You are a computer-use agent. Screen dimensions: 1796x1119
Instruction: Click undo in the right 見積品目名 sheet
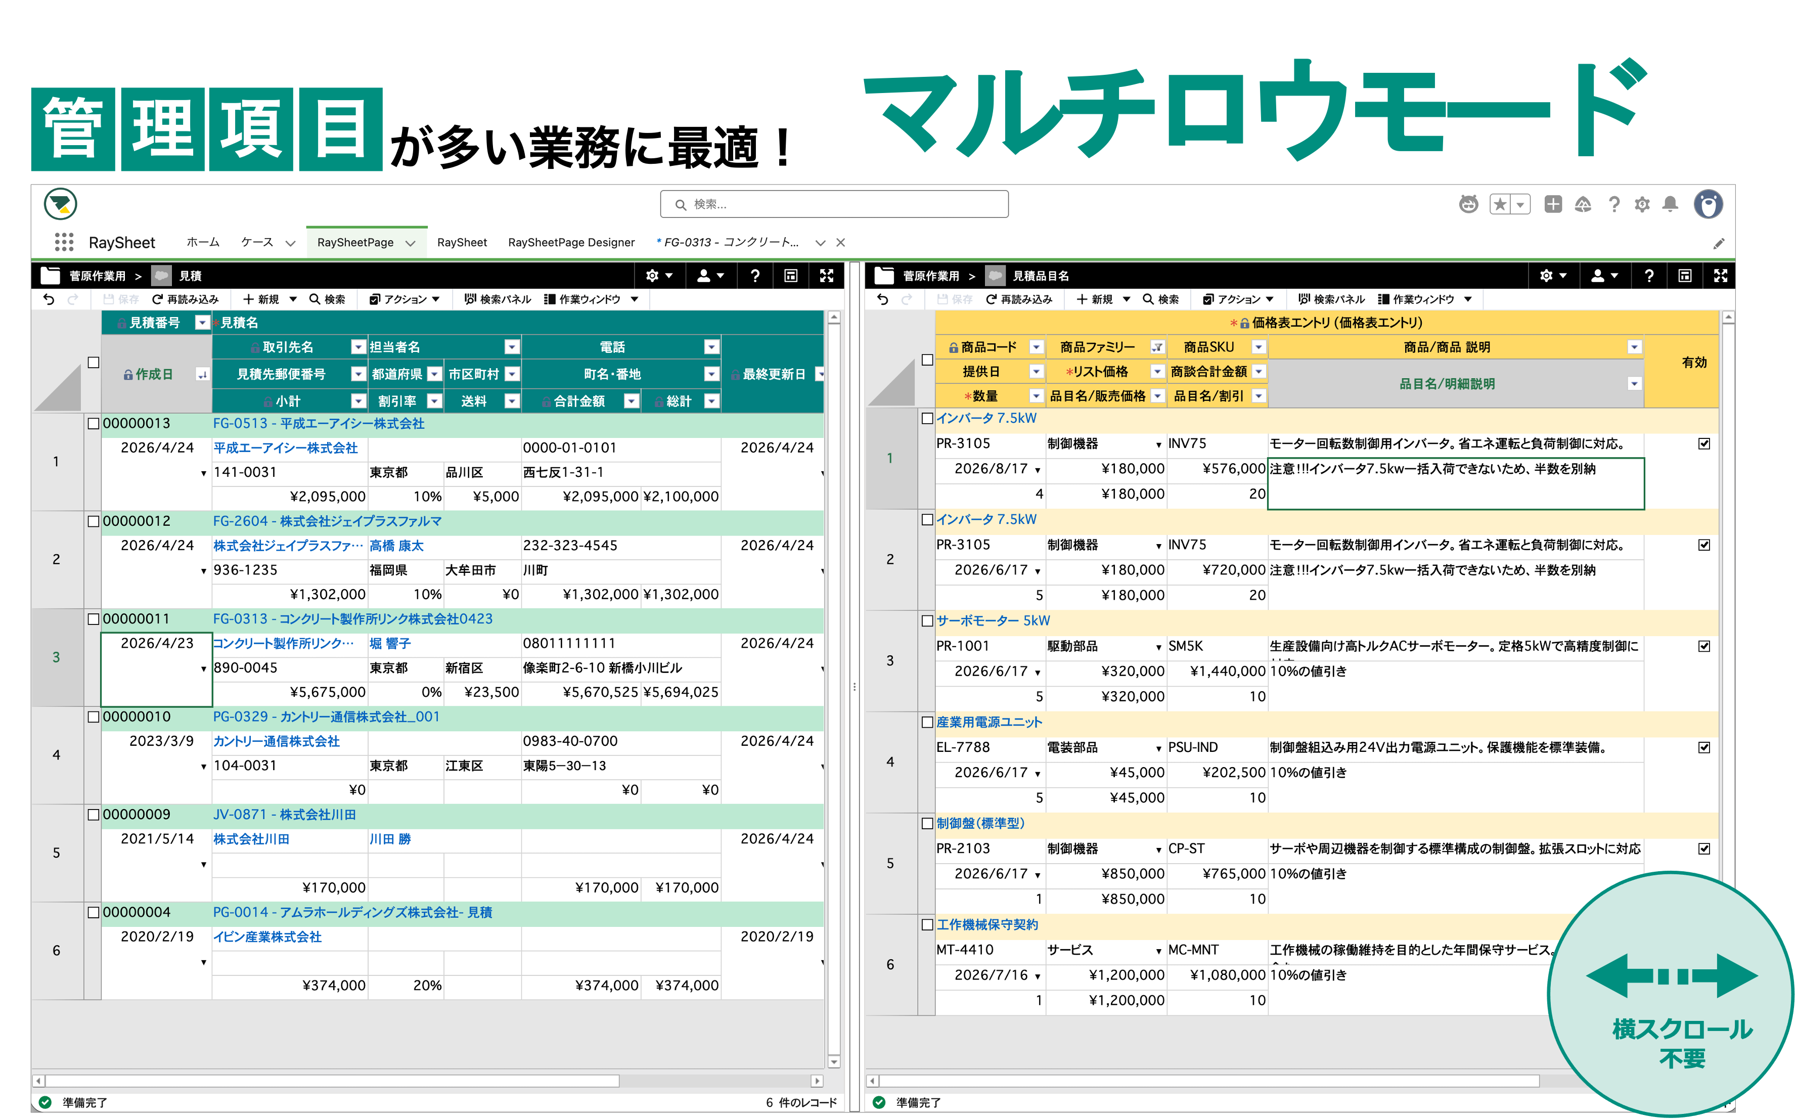coord(882,299)
